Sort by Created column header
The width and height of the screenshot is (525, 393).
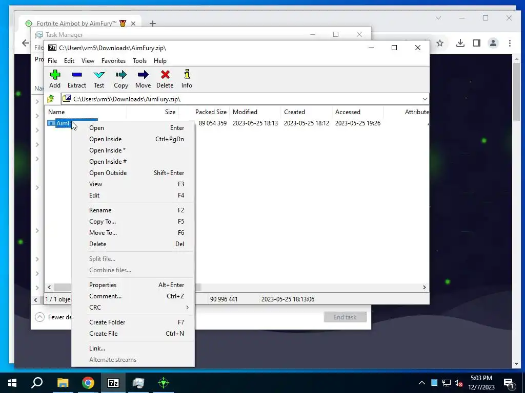307,112
